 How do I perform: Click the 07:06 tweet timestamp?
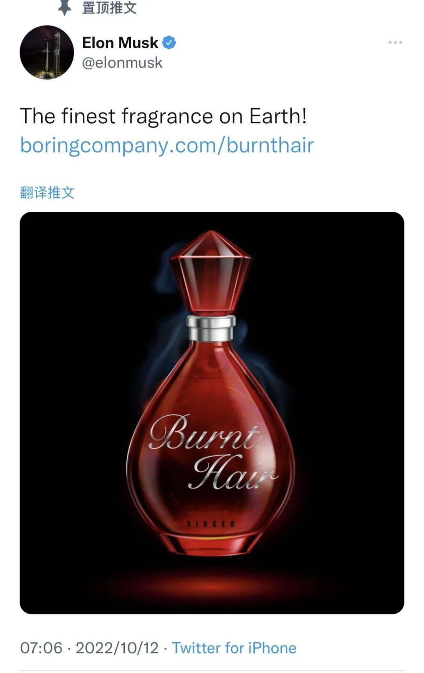(41, 648)
